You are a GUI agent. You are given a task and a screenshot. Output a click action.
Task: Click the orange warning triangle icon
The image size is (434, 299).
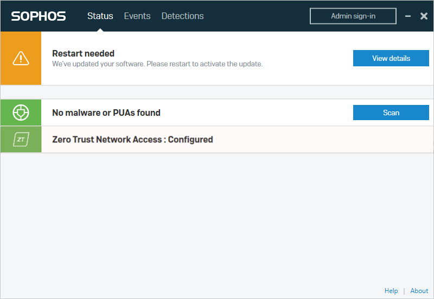pos(21,58)
